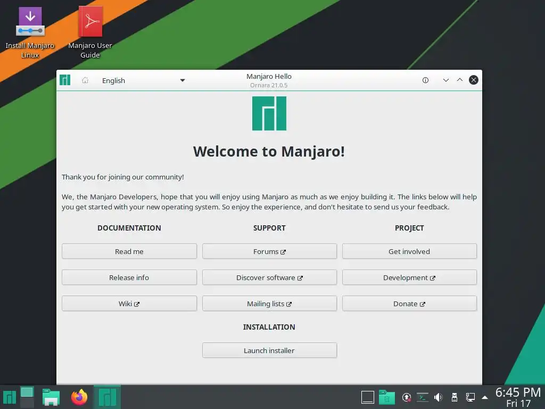
Task: Click the large Manjaro logo image
Action: coord(269,113)
